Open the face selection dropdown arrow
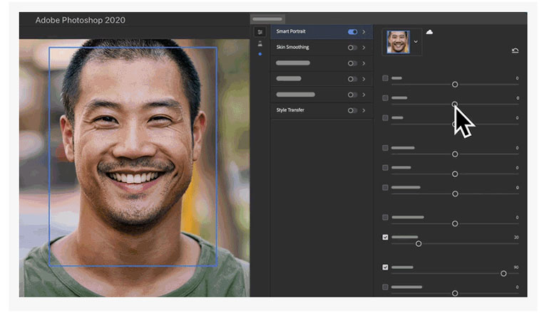Image resolution: width=549 pixels, height=313 pixels. [x=416, y=42]
